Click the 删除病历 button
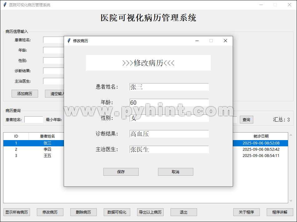Screen dimensions: 297x222 point(83,212)
